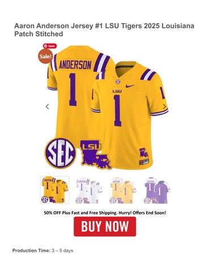The width and height of the screenshot is (210, 272).
Task: Click the small SEC logo on collar
Action: (118, 82)
